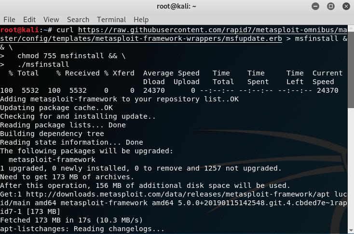354x234 pixels.
Task: Click the red root@kali prompt
Action: (x=20, y=30)
